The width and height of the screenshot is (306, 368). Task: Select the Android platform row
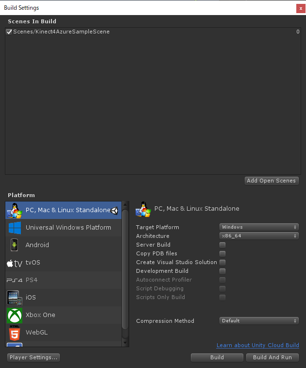[x=64, y=245]
